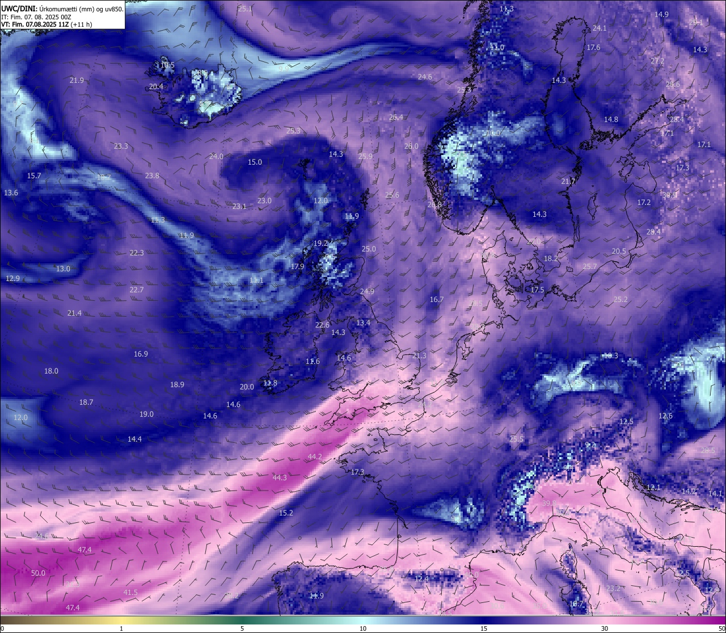726x633 pixels.
Task: Click the 14.9 value label
Action: 661,15
